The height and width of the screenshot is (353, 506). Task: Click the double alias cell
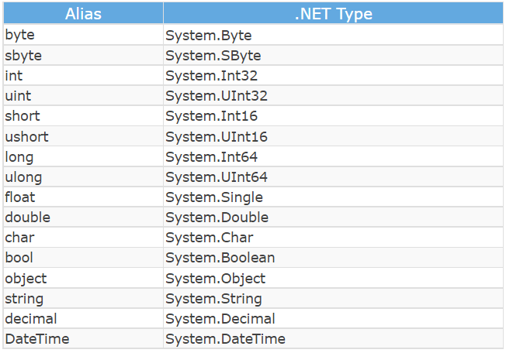83,218
